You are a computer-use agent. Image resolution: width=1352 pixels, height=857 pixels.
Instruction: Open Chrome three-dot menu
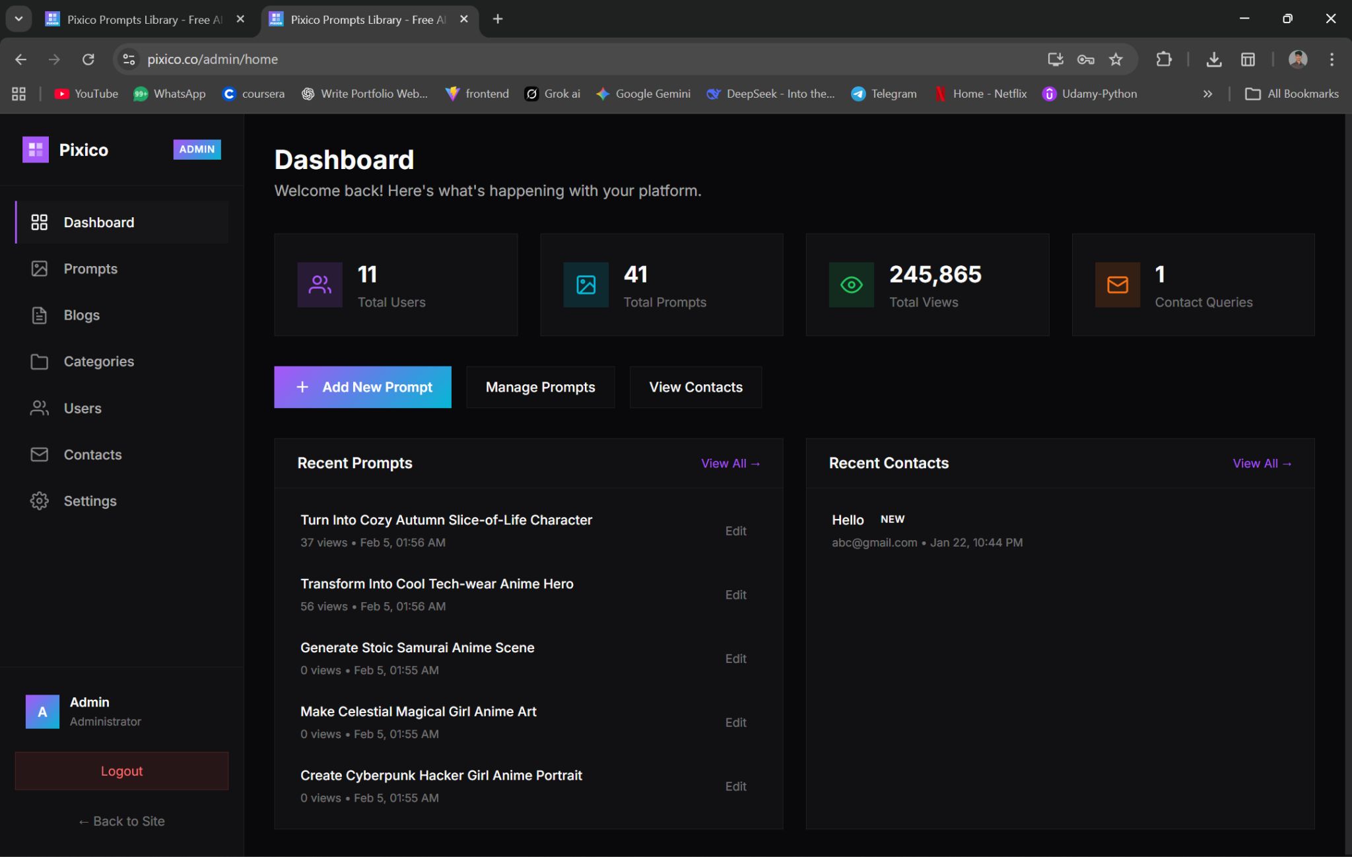1332,59
